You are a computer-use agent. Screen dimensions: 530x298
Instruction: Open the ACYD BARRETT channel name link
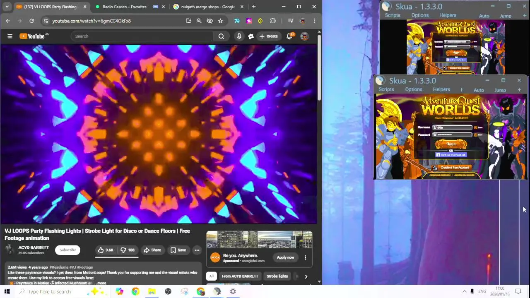pyautogui.click(x=34, y=248)
